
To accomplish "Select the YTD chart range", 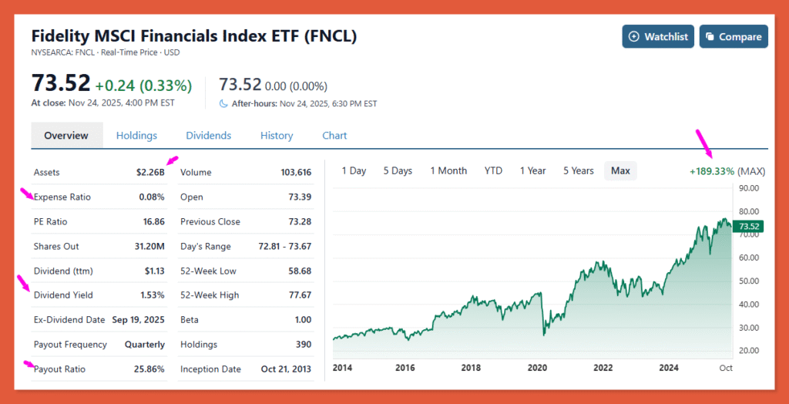I will tap(493, 170).
